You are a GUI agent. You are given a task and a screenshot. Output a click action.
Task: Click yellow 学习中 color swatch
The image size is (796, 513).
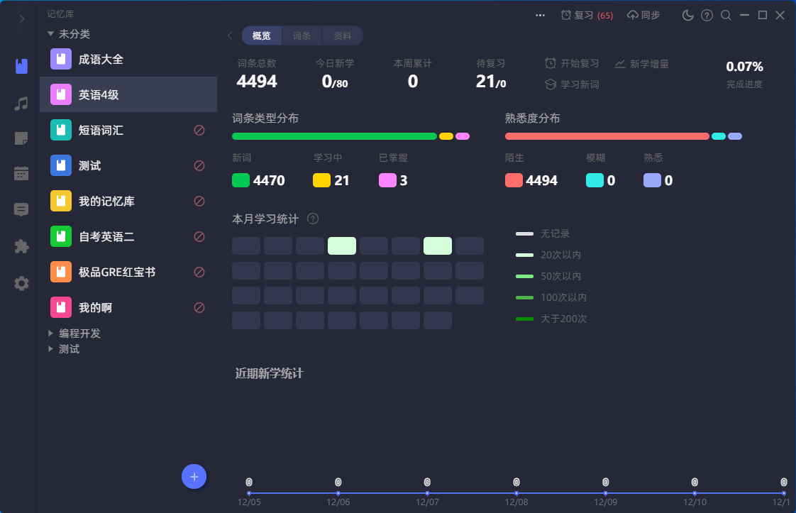(x=322, y=180)
